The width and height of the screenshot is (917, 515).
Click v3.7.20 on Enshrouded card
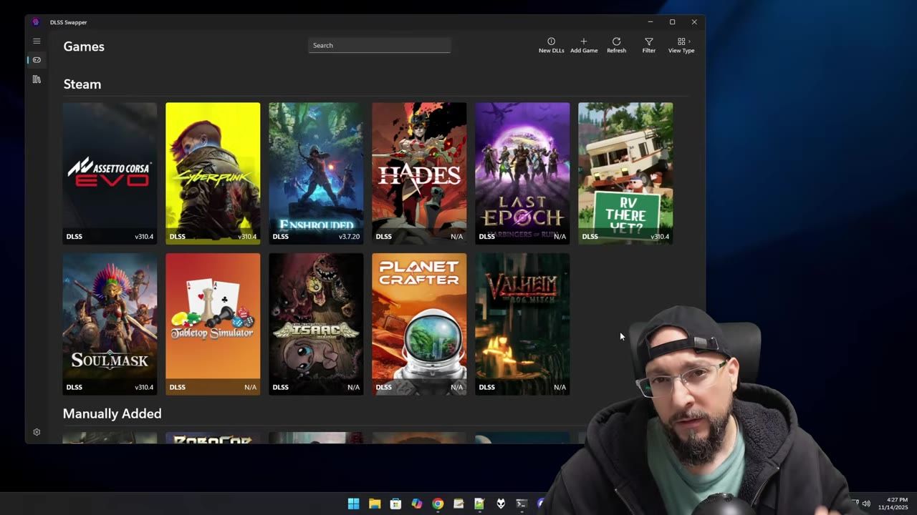(x=349, y=237)
